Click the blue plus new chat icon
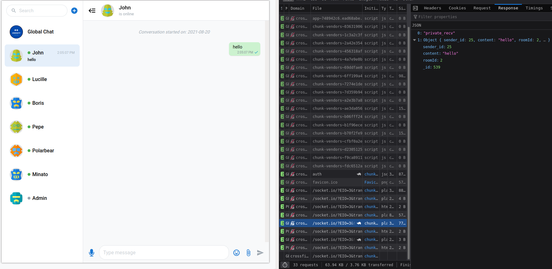 74,11
